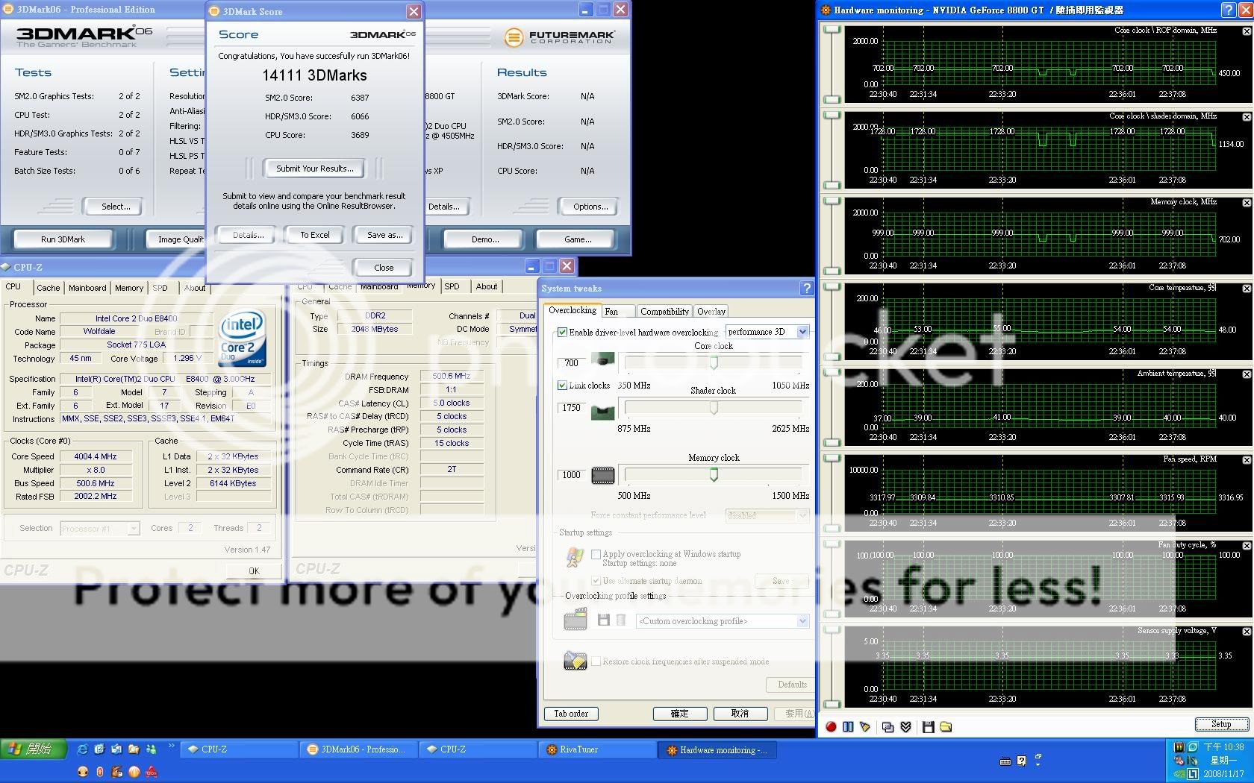The image size is (1254, 783).
Task: Toggle the Link clocks checkbox
Action: point(563,386)
